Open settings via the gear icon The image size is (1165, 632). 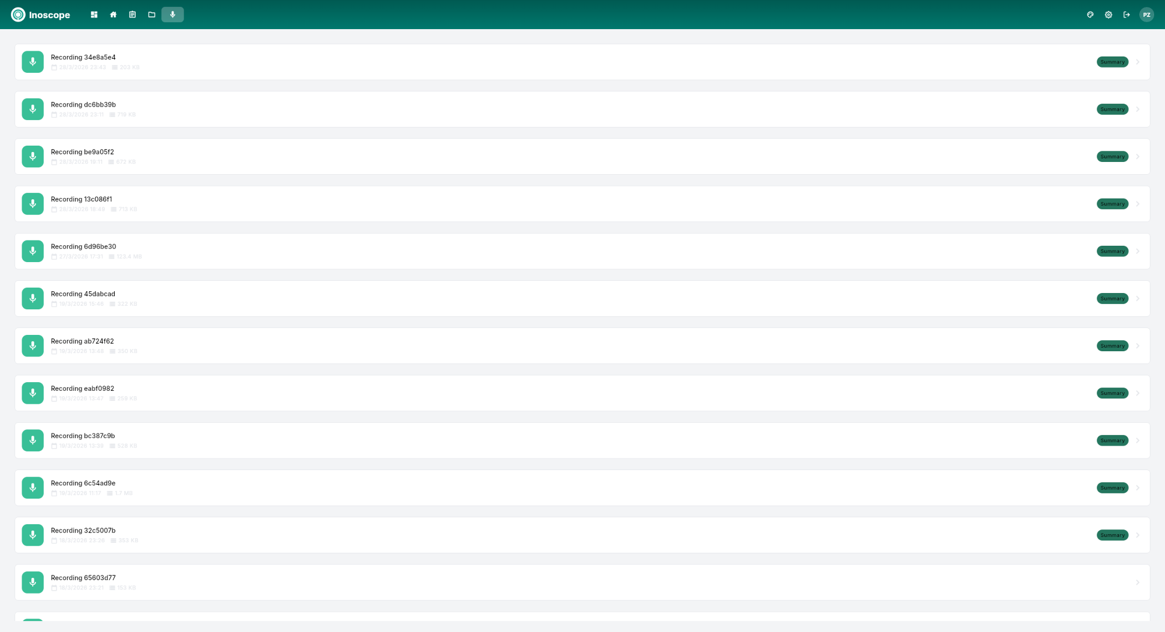[1108, 15]
